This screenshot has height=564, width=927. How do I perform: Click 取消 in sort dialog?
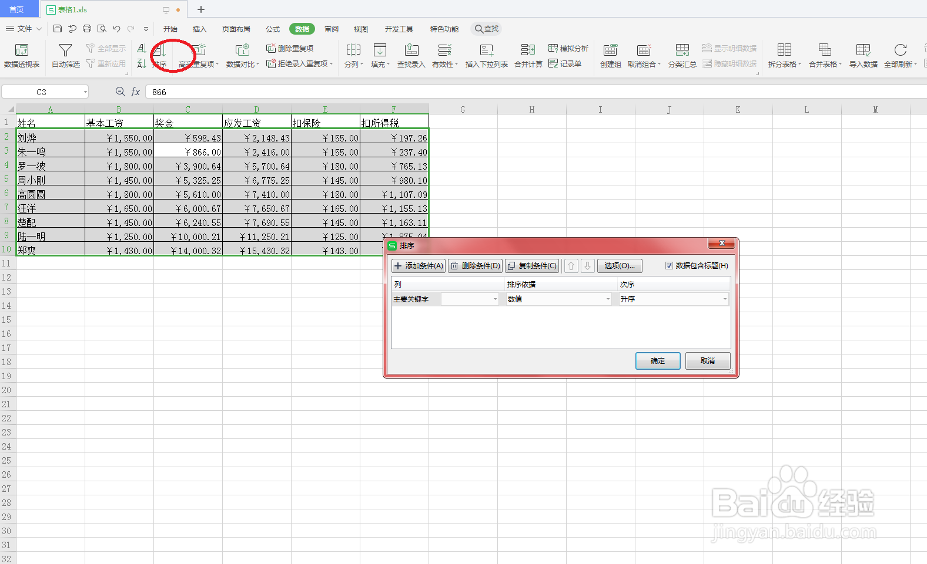(x=708, y=361)
